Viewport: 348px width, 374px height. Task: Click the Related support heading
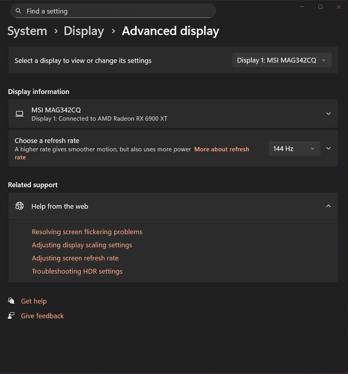[x=33, y=185]
